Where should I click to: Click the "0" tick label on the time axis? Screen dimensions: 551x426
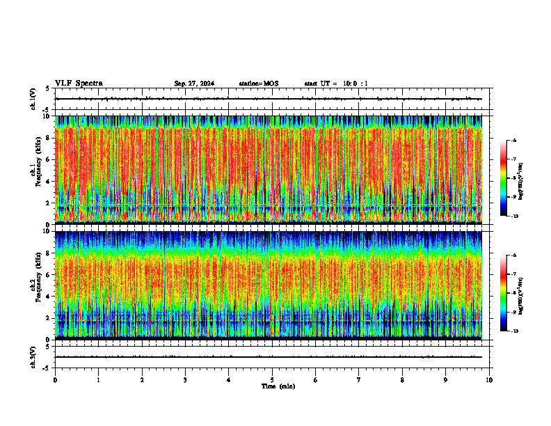coord(55,380)
